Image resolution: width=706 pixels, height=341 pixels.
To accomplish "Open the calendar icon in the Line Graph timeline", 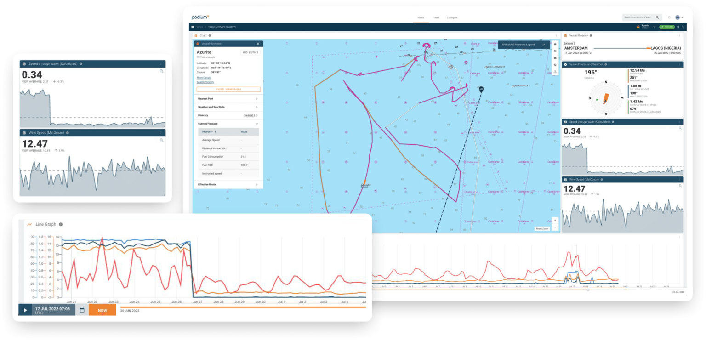I will coord(82,310).
